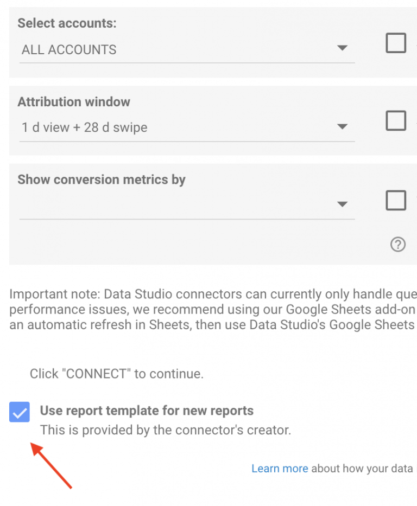Screen dimensions: 417x506
Task: Click the "Attribution window" heading
Action: click(x=74, y=102)
